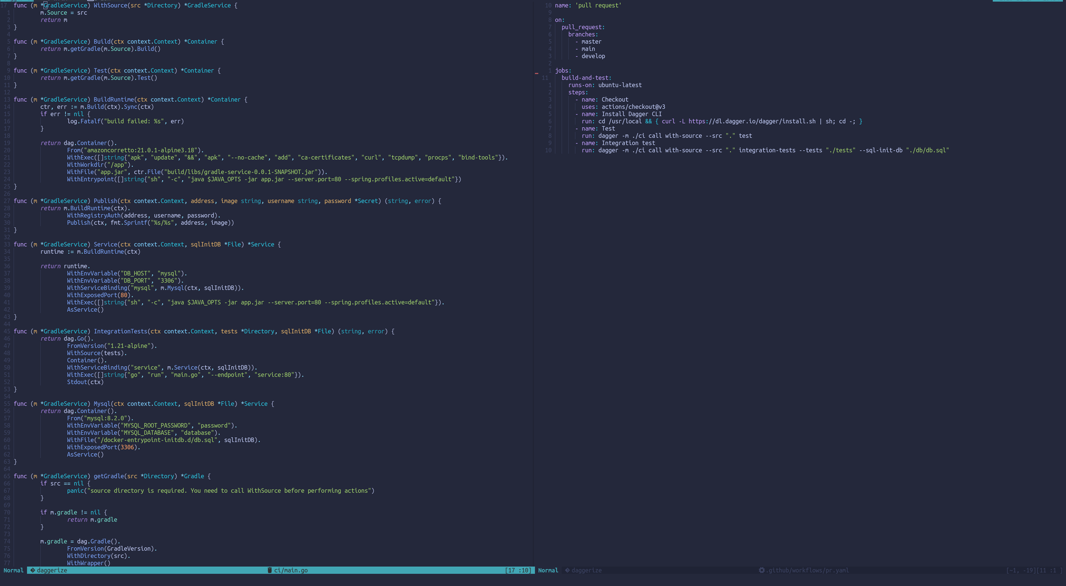Click the gear icon before pr.yaml path

coord(762,570)
